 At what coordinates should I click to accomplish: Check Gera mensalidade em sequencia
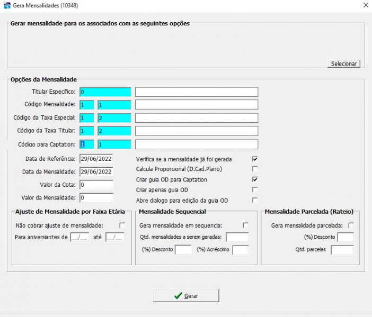pyautogui.click(x=245, y=225)
